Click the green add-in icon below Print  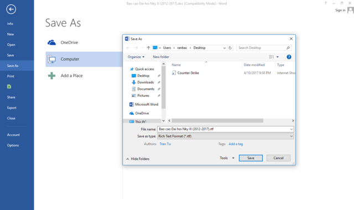[9, 87]
